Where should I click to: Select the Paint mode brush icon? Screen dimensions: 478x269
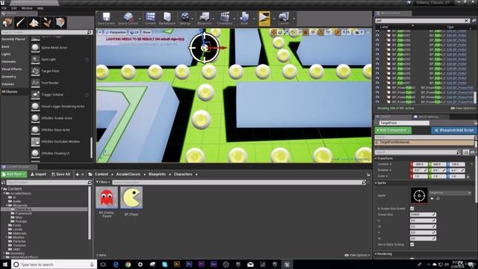[20, 22]
